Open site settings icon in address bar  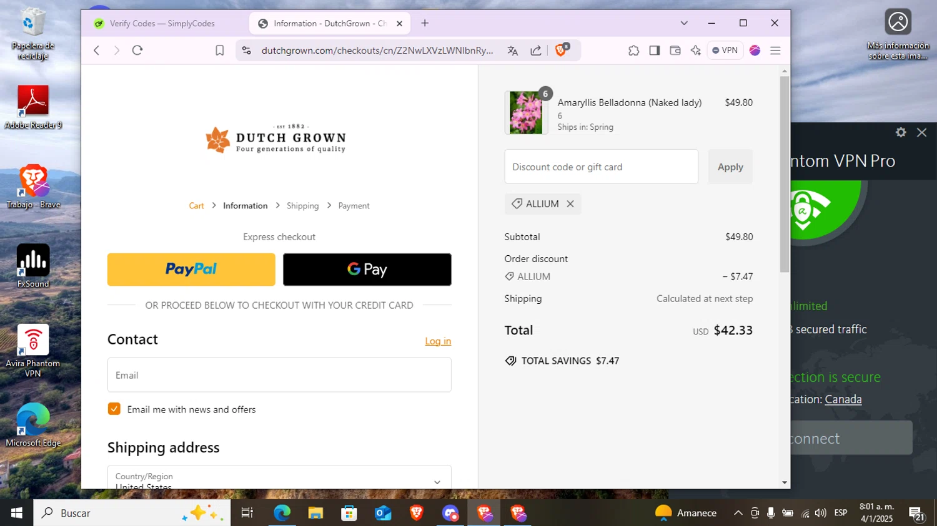[247, 51]
